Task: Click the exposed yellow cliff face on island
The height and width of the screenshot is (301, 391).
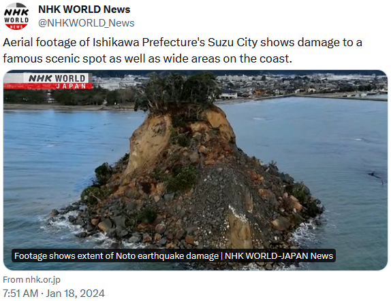Action: pos(148,143)
